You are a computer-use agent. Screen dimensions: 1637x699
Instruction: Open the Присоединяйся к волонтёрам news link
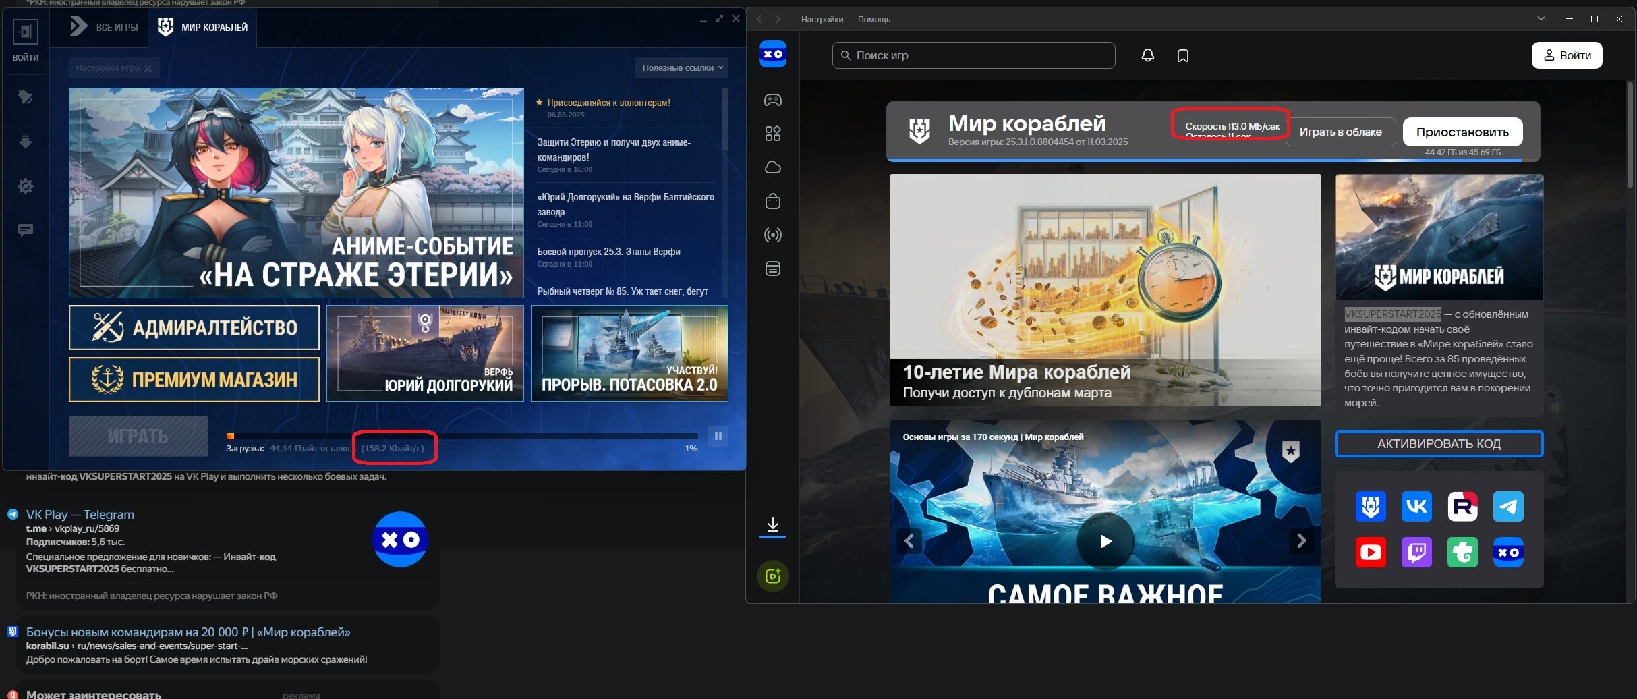point(608,103)
